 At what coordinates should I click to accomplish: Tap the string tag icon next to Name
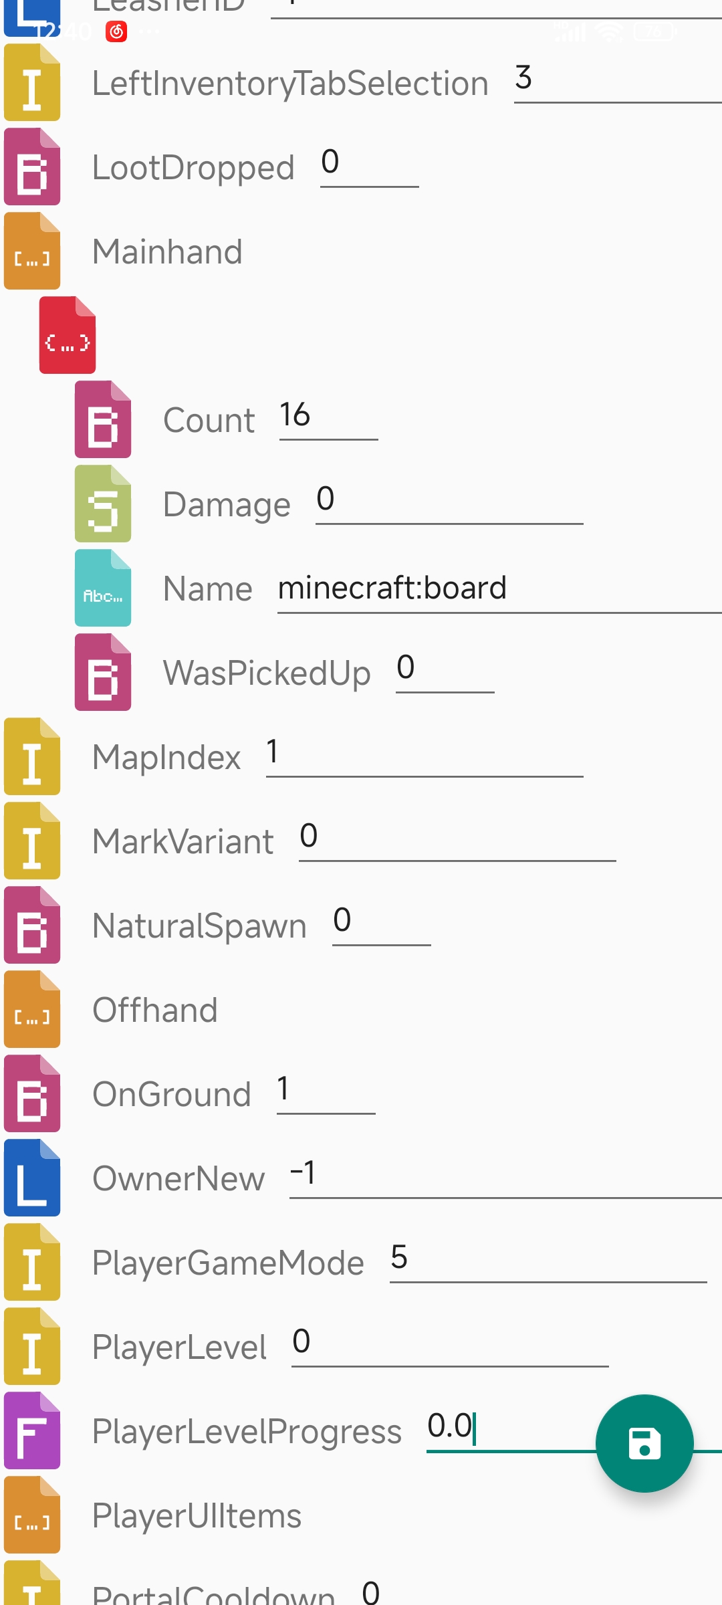(x=103, y=588)
